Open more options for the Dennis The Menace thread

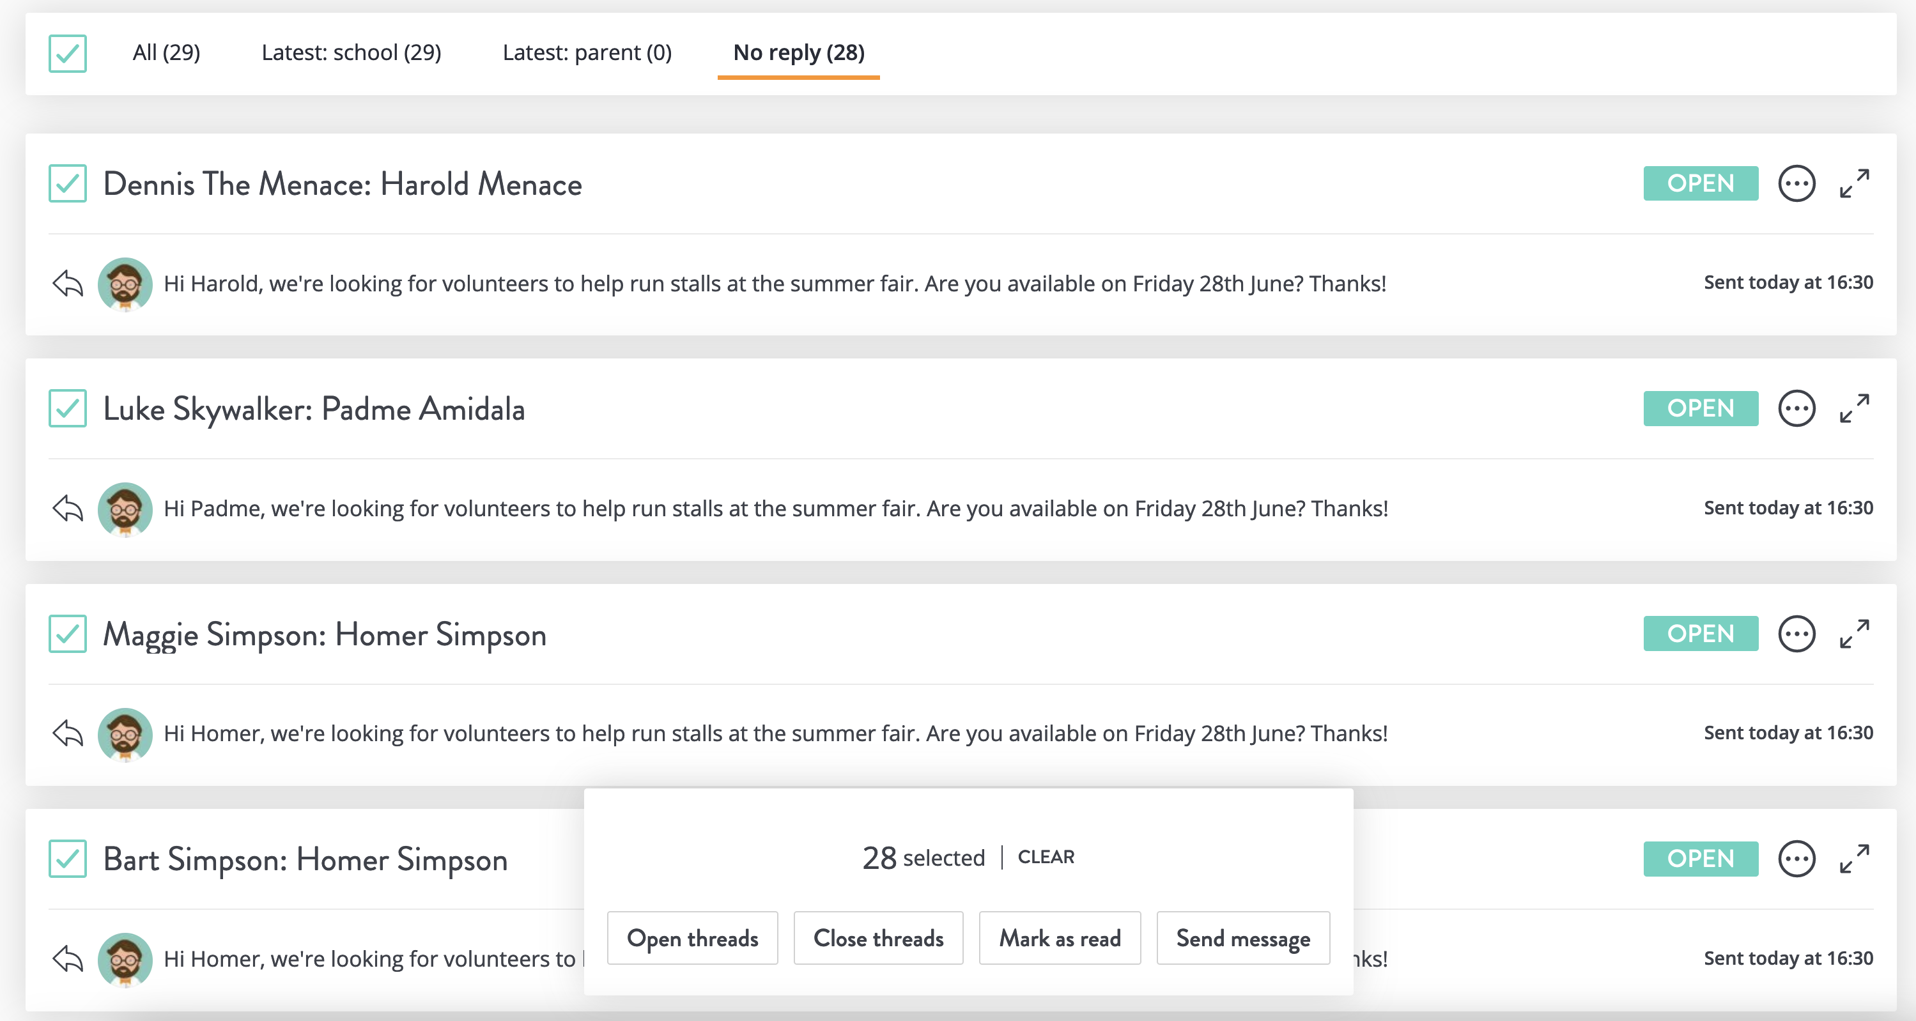(1797, 183)
